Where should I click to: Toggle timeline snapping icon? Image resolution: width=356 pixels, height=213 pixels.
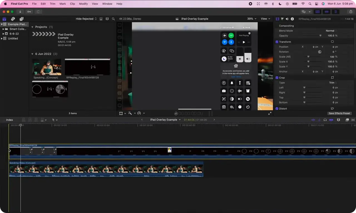(331, 120)
